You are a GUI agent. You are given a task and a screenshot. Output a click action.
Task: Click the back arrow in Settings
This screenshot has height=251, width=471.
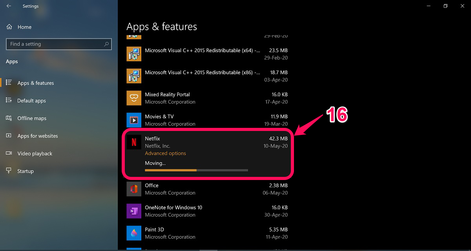pyautogui.click(x=9, y=6)
